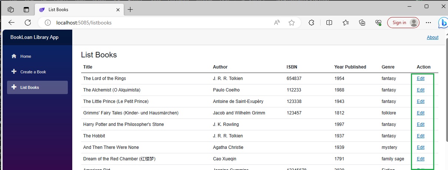Click the BookLoan Library App brand title
This screenshot has width=448, height=170.
point(34,37)
